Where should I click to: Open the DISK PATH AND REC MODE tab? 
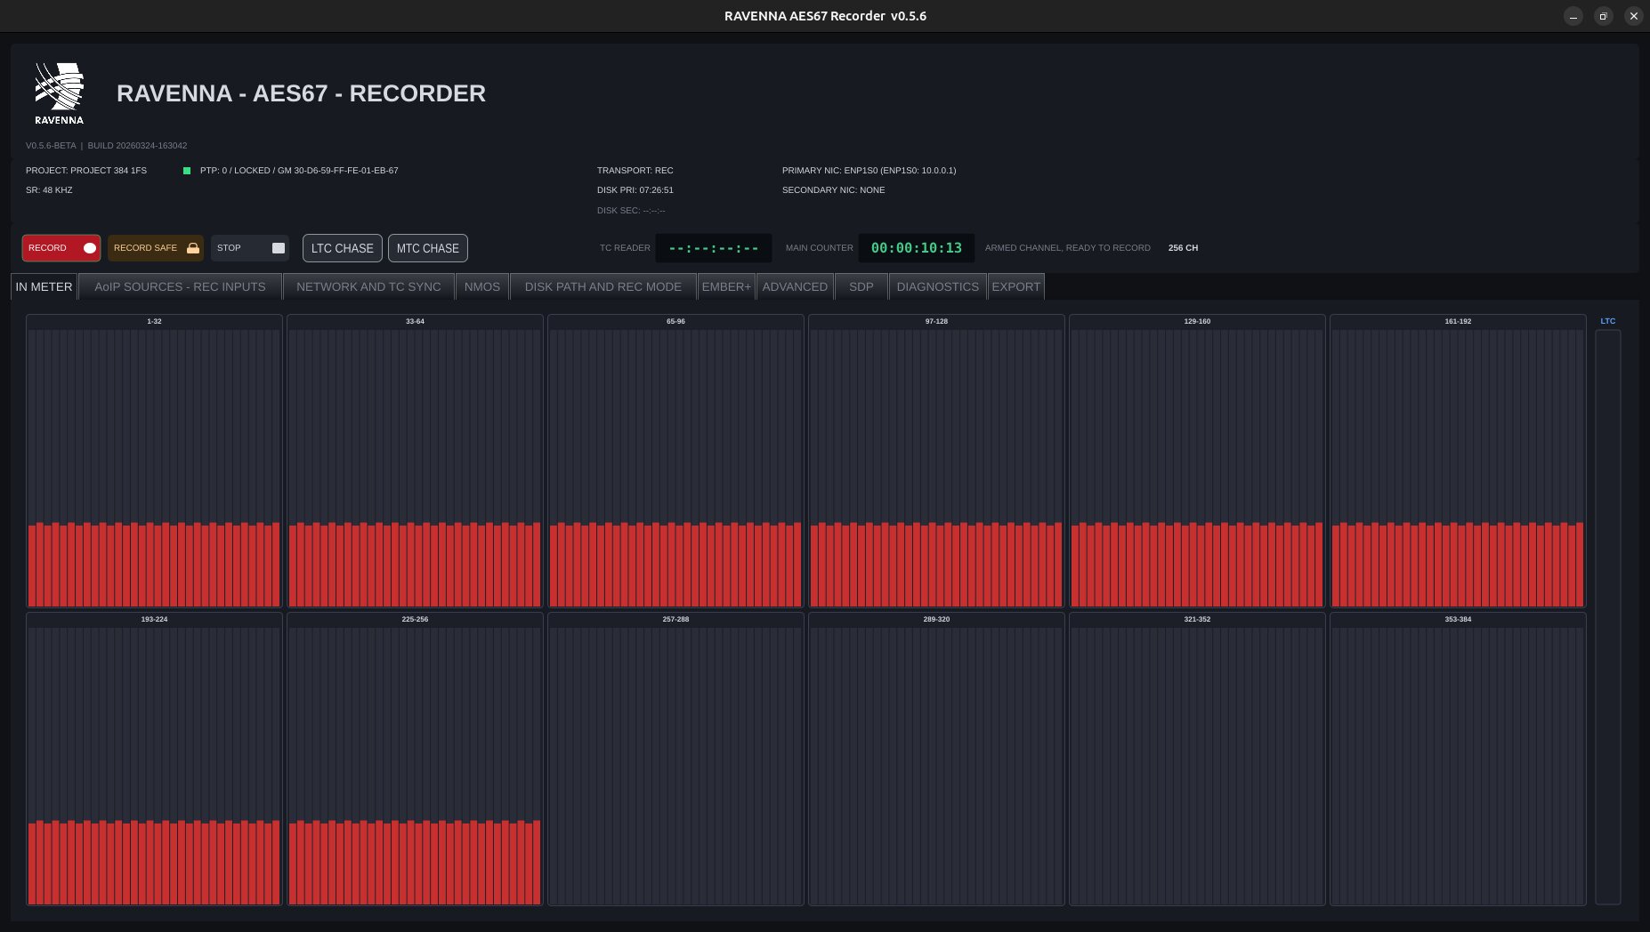click(603, 286)
